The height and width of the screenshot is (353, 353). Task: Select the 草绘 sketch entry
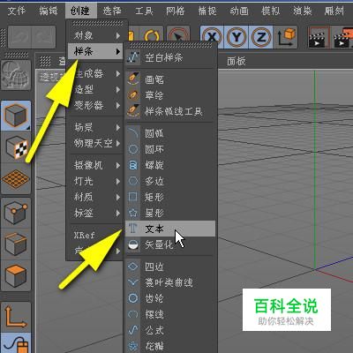coord(170,95)
